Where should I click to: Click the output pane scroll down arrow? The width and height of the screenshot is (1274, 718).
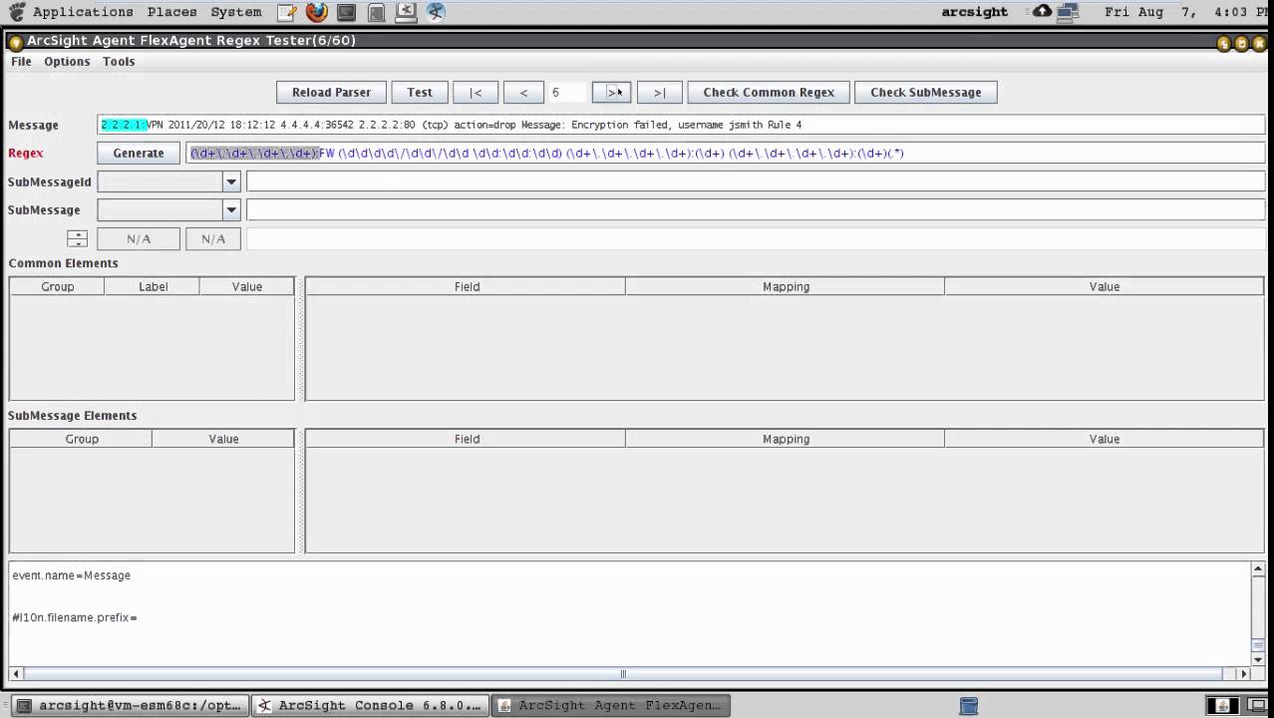click(1257, 659)
